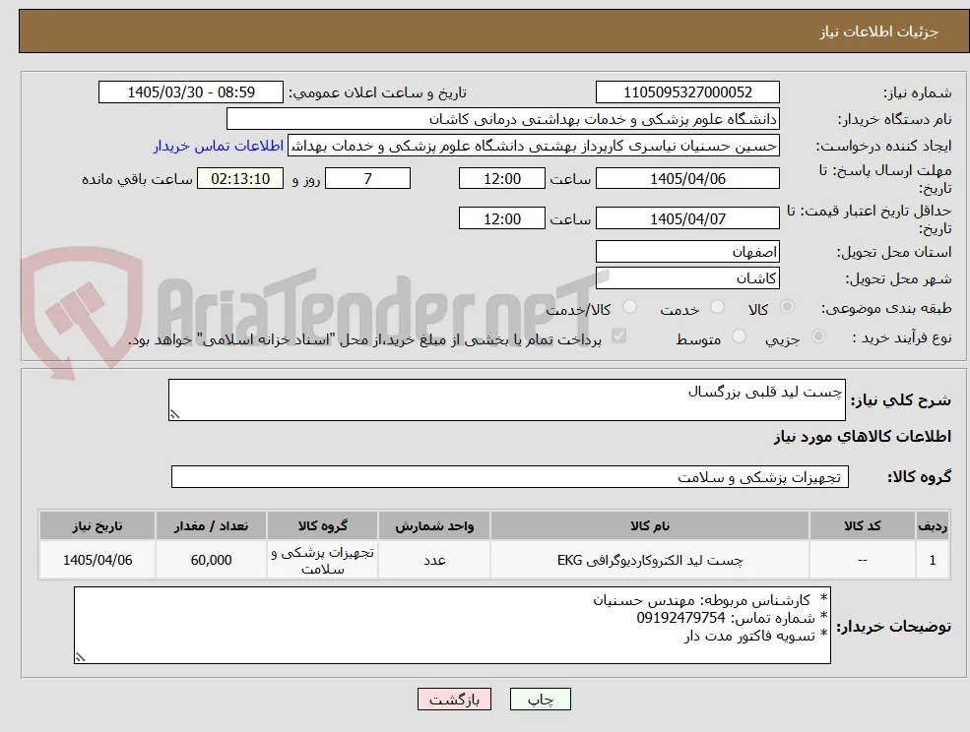
Task: Click the تعداد / مقدار column header
Action: (211, 525)
